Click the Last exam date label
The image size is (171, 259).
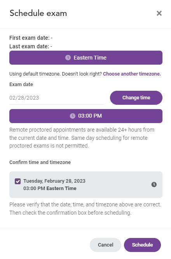(x=31, y=46)
